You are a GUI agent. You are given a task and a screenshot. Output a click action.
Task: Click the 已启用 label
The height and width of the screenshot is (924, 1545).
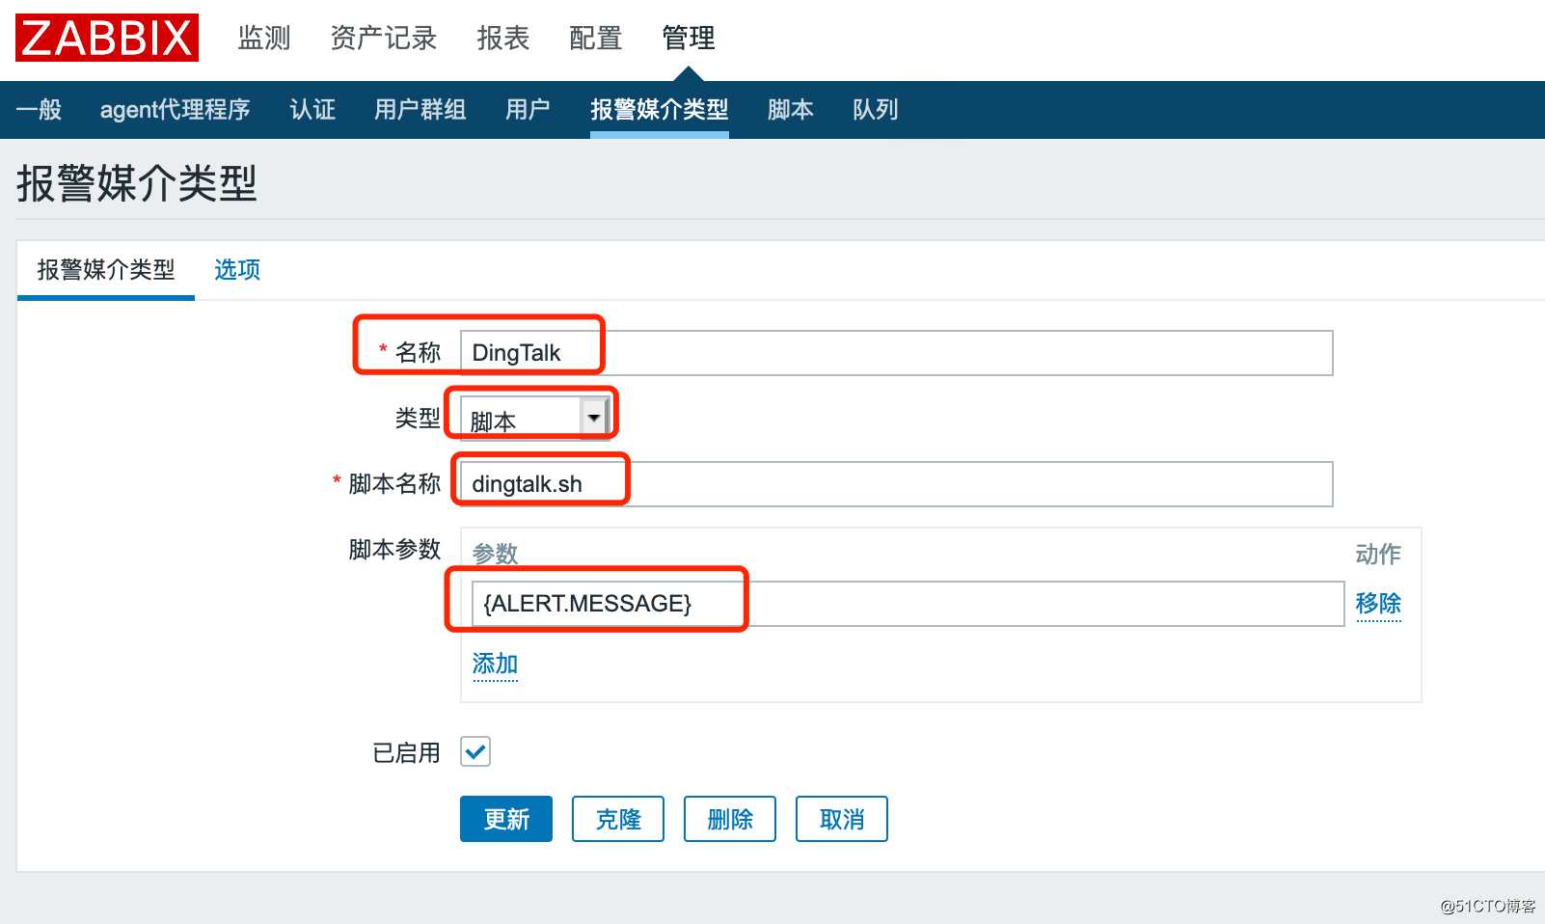coord(406,752)
